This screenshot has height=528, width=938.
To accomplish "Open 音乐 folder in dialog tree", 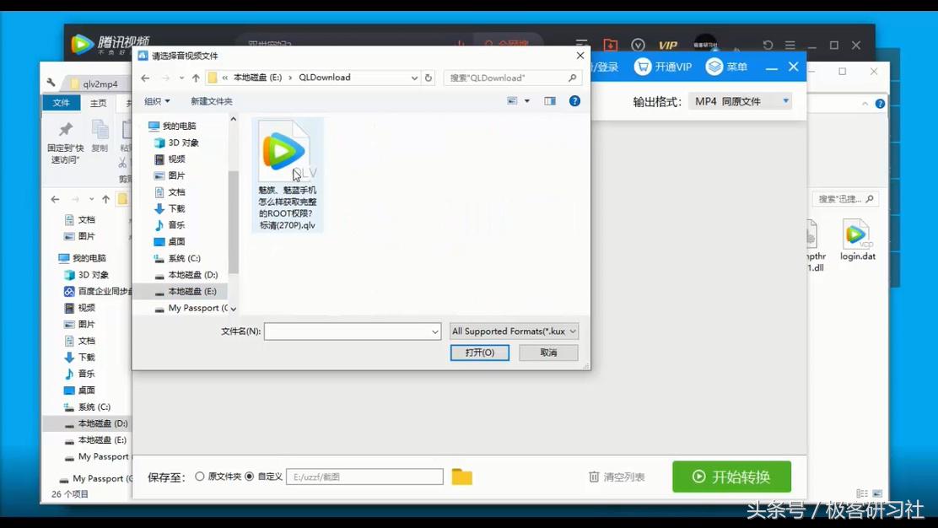I will click(175, 225).
